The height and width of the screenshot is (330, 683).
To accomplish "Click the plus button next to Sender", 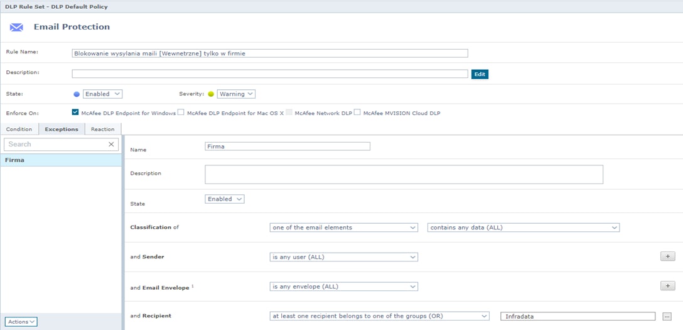I will pyautogui.click(x=667, y=256).
